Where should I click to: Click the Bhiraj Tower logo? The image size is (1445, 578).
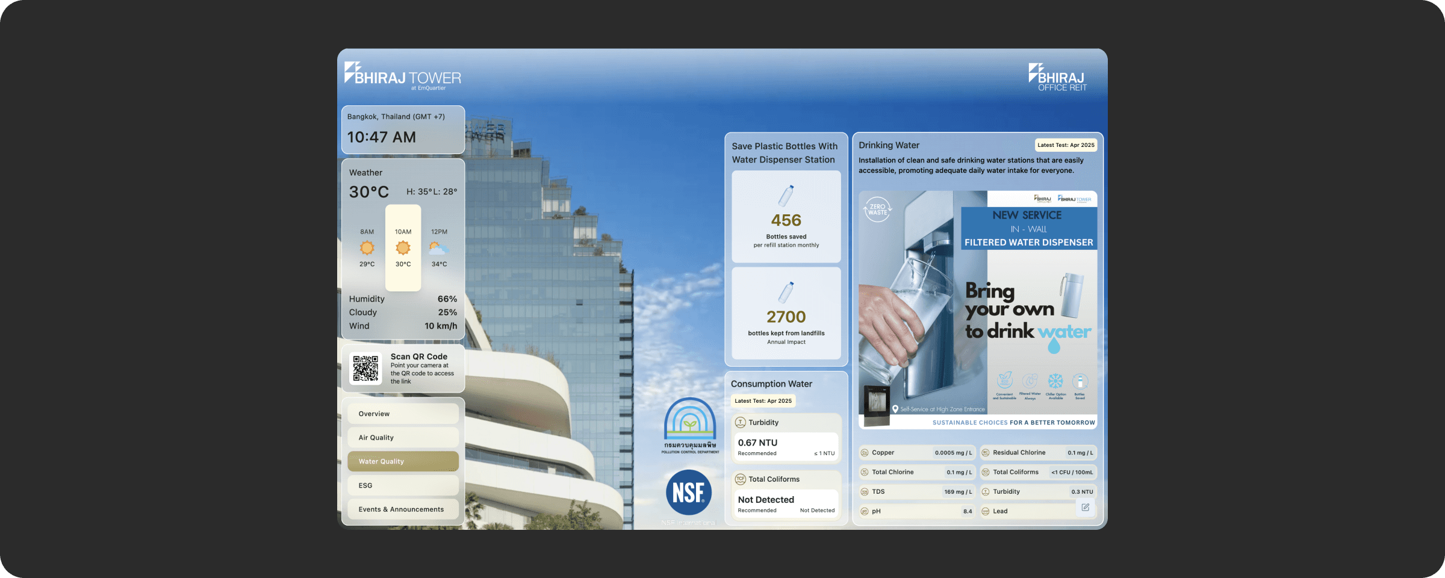click(403, 76)
